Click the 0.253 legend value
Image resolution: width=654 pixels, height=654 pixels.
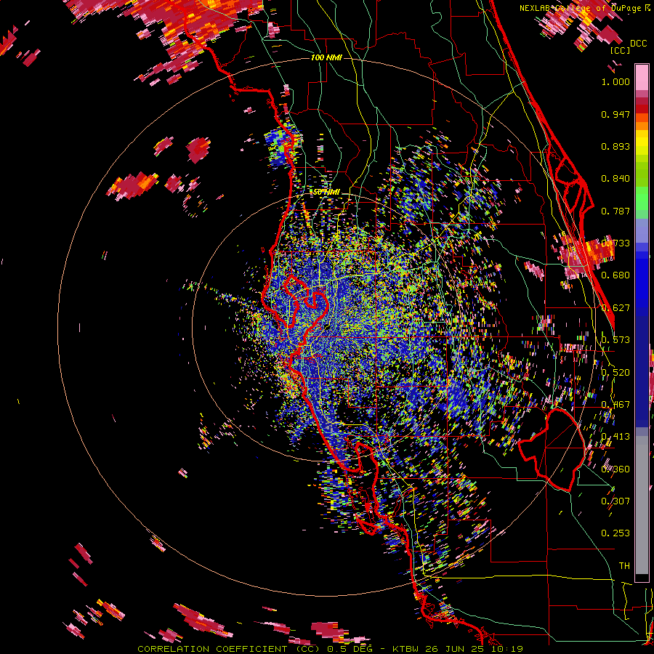tap(615, 533)
